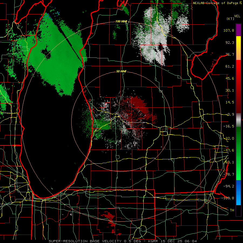
Task: Select the 30.1 scale value
Action: (230, 90)
